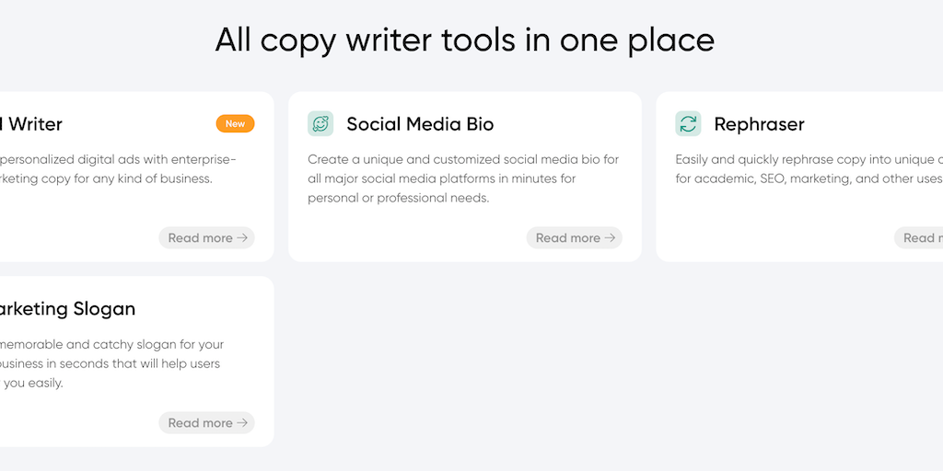The width and height of the screenshot is (943, 471).
Task: Select the Social Media Bio title
Action: 420,124
